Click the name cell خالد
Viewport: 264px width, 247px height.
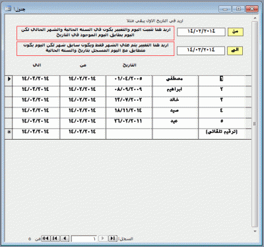pyautogui.click(x=175, y=101)
